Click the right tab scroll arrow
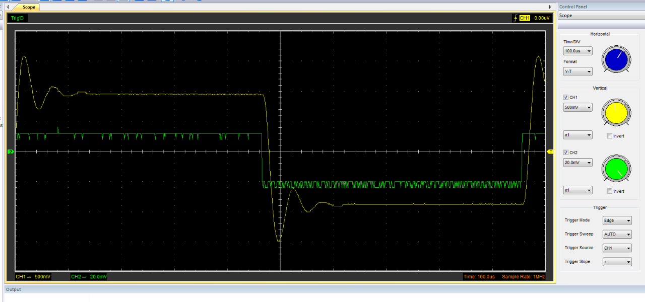The height and width of the screenshot is (302, 645). [550, 7]
